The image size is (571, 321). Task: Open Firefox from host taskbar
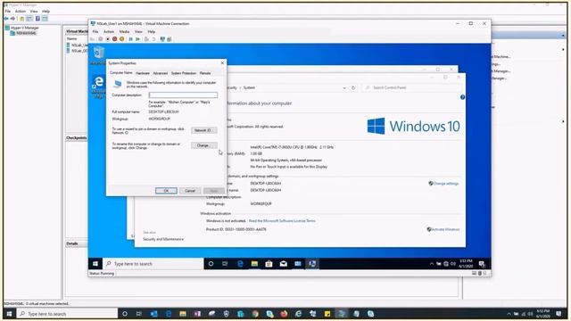pyautogui.click(x=284, y=314)
